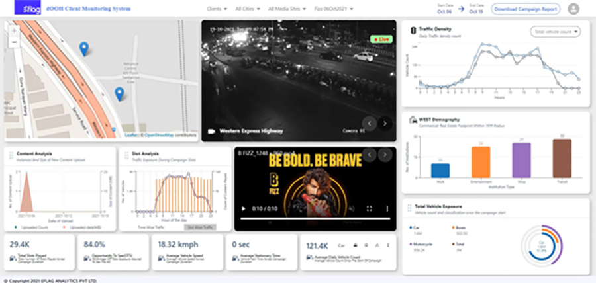
Task: Show previous camera in live feed
Action: point(369,123)
